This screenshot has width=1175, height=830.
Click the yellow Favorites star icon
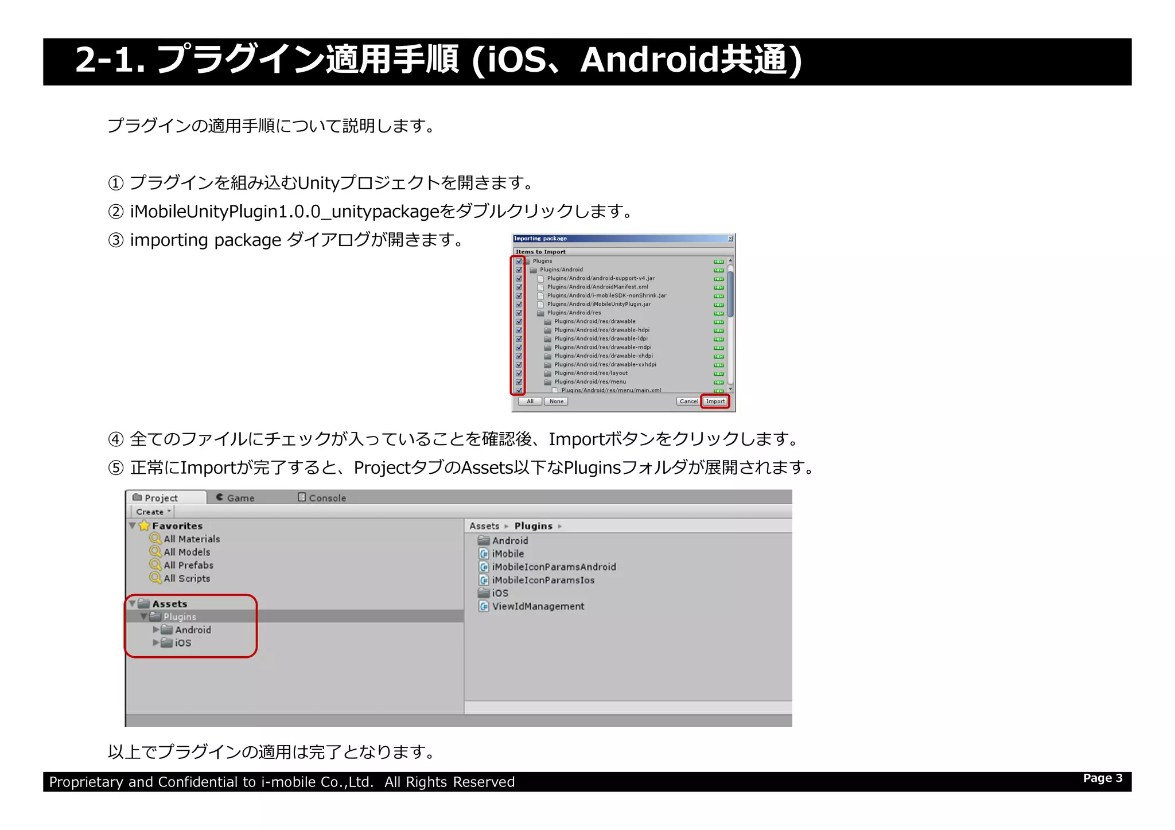(144, 525)
